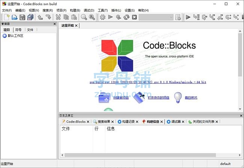Click the Save all files icon
Image resolution: width=244 pixels, height=168 pixels.
coord(30,17)
